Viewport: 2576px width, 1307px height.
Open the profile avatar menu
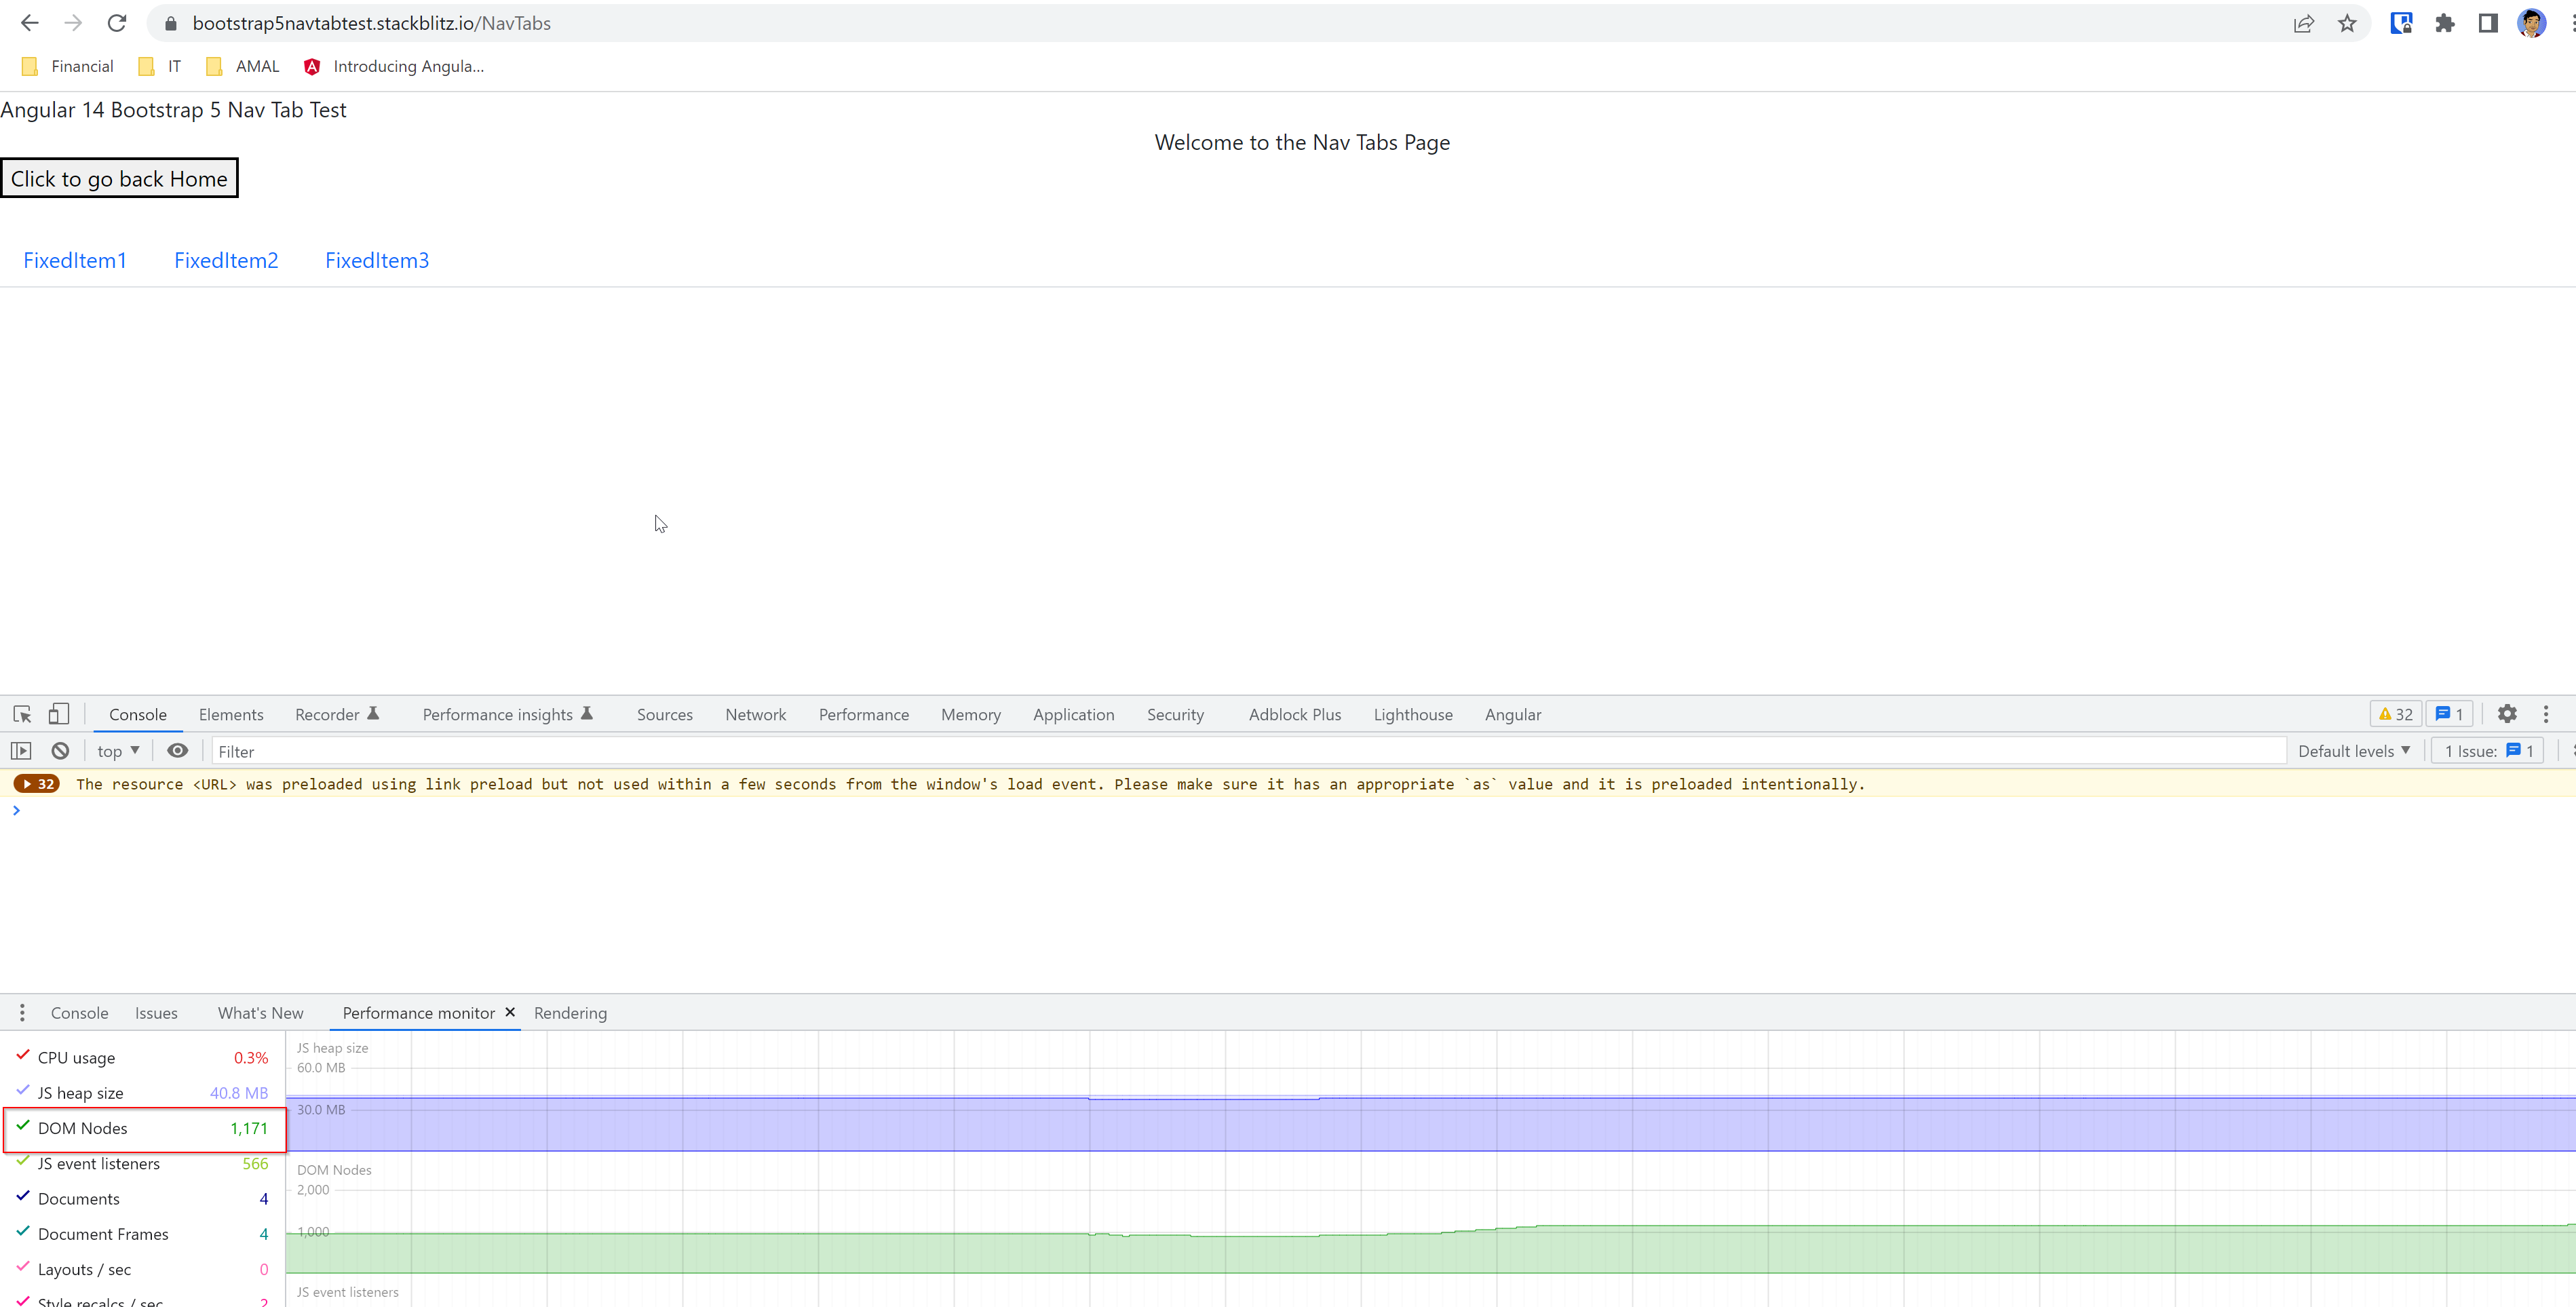tap(2532, 23)
